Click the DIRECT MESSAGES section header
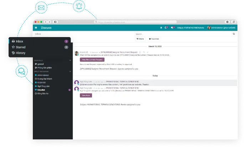 pos(41,72)
